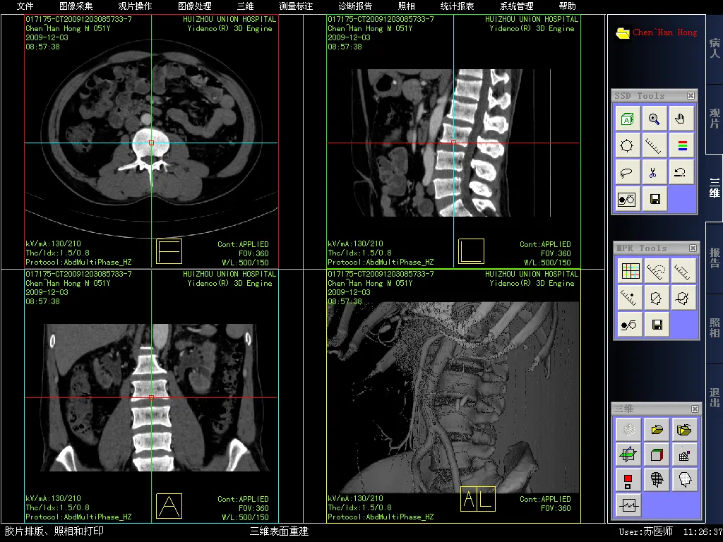Select the wireframe head icon in 三维 panel

tap(657, 481)
